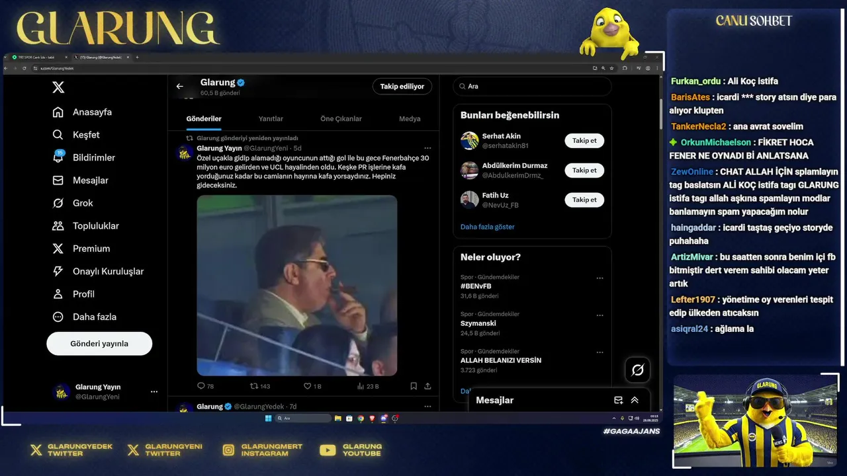Viewport: 847px width, 476px height.
Task: Click floating Grok button
Action: [637, 370]
